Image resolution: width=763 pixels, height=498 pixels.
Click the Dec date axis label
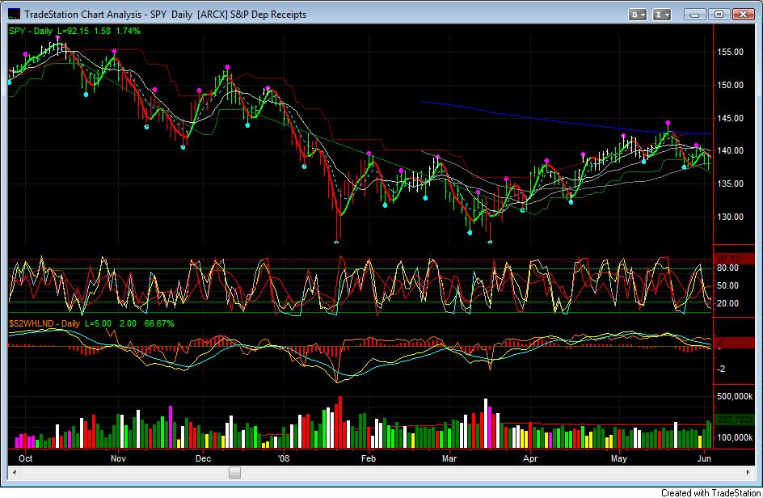pyautogui.click(x=203, y=458)
